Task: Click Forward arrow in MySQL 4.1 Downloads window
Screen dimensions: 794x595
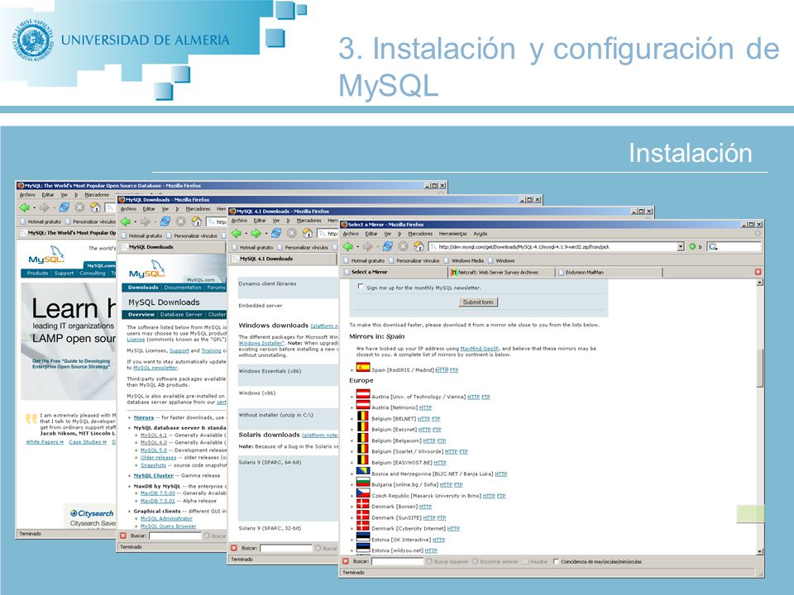Action: click(x=256, y=233)
